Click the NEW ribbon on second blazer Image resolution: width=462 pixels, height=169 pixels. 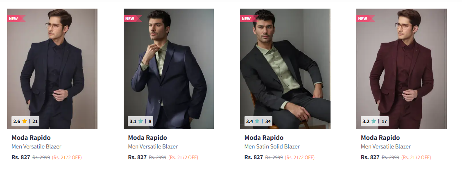133,18
